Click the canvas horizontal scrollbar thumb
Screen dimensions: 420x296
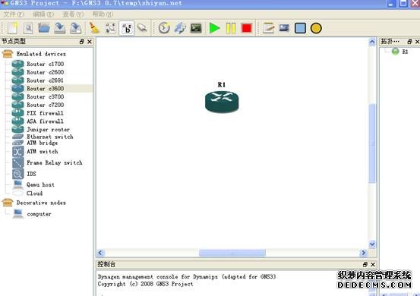coord(232,253)
